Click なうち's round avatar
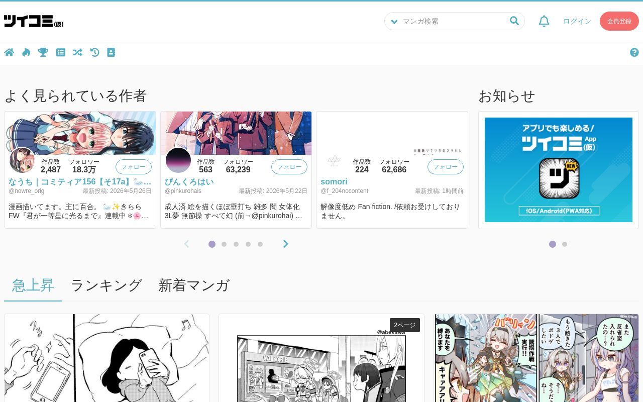The height and width of the screenshot is (402, 643). pyautogui.click(x=22, y=160)
